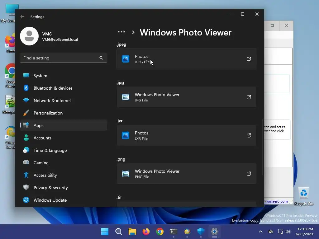Open File Explorer from the taskbar
Screen dimensions: 319x239
[132, 232]
